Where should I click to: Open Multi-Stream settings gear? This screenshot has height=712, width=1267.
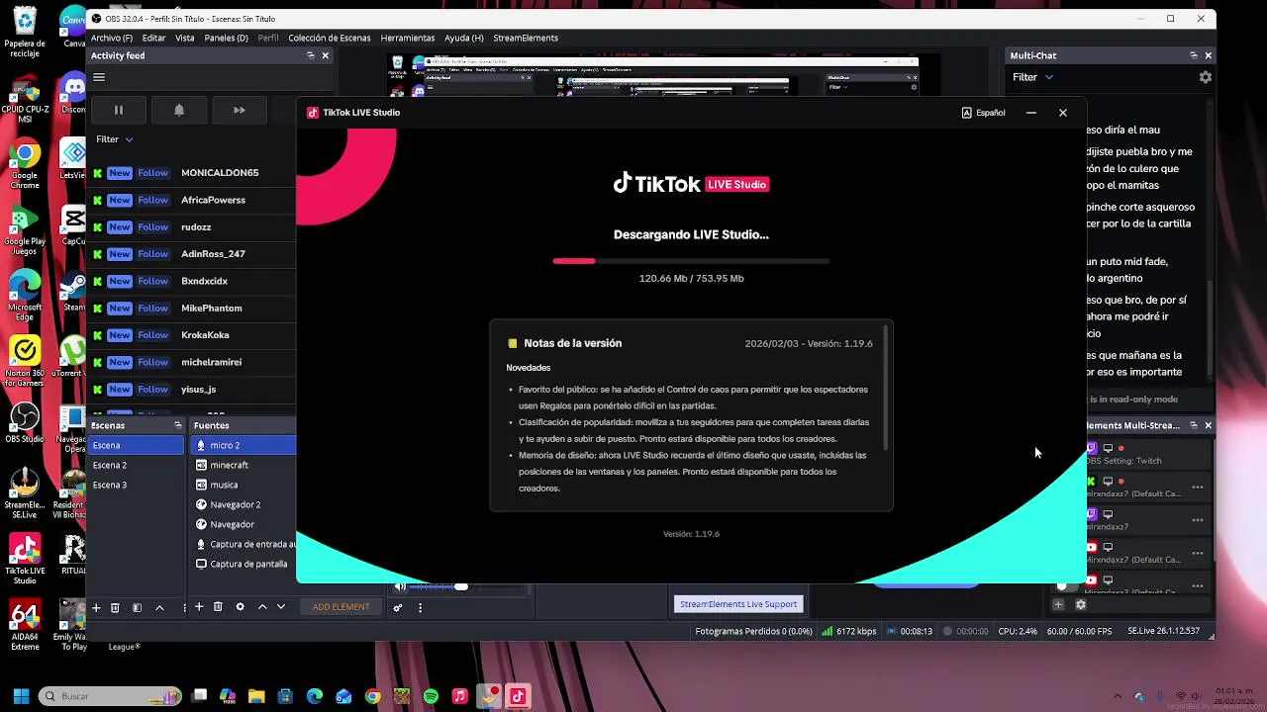click(1081, 604)
